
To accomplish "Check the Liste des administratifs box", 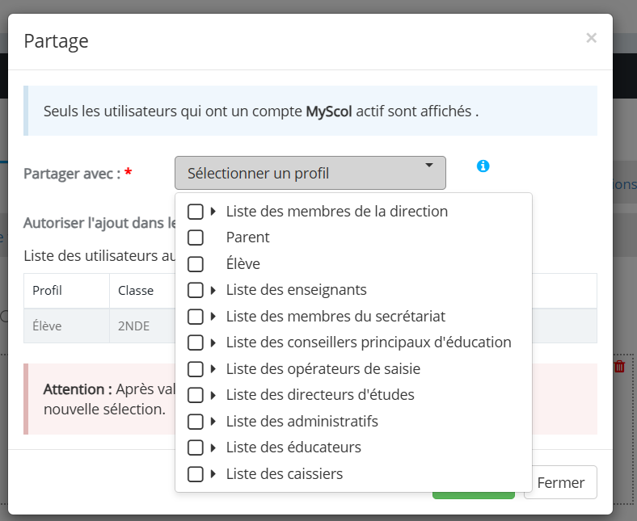I will pos(196,421).
